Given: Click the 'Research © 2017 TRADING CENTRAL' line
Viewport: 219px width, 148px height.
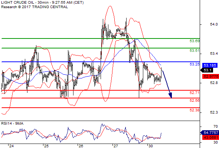Looking at the screenshot, I should coord(35,7).
